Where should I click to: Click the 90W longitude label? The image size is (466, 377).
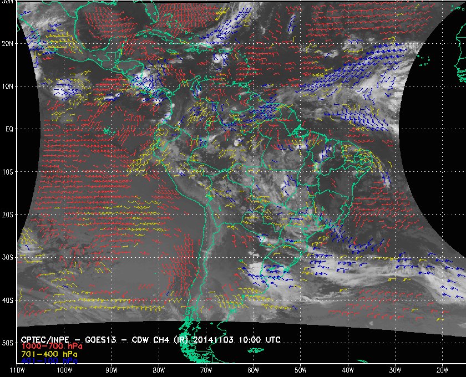pyautogui.click(x=111, y=370)
